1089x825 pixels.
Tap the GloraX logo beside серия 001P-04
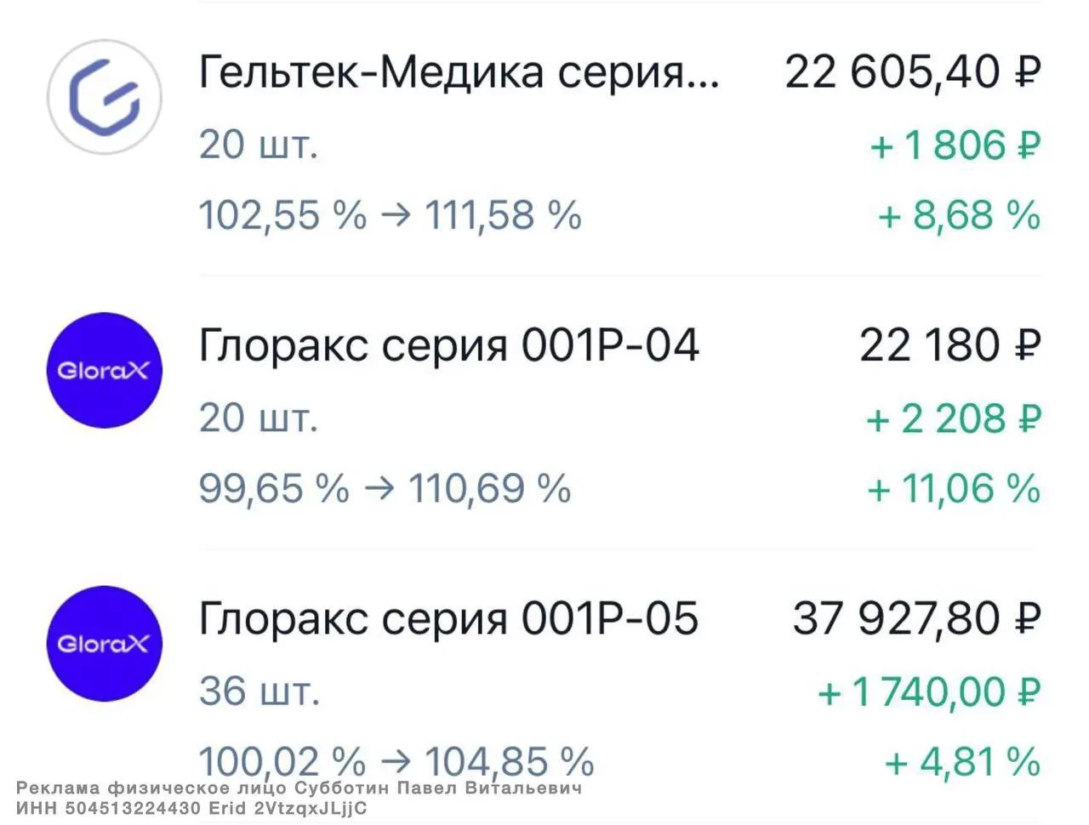[x=104, y=370]
